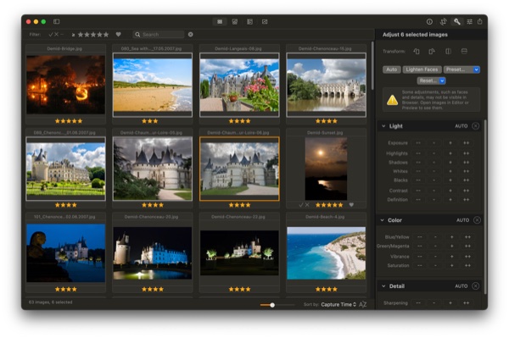Screen dimensions: 509x338
Task: Open the Reset dropdown menu
Action: pos(432,80)
